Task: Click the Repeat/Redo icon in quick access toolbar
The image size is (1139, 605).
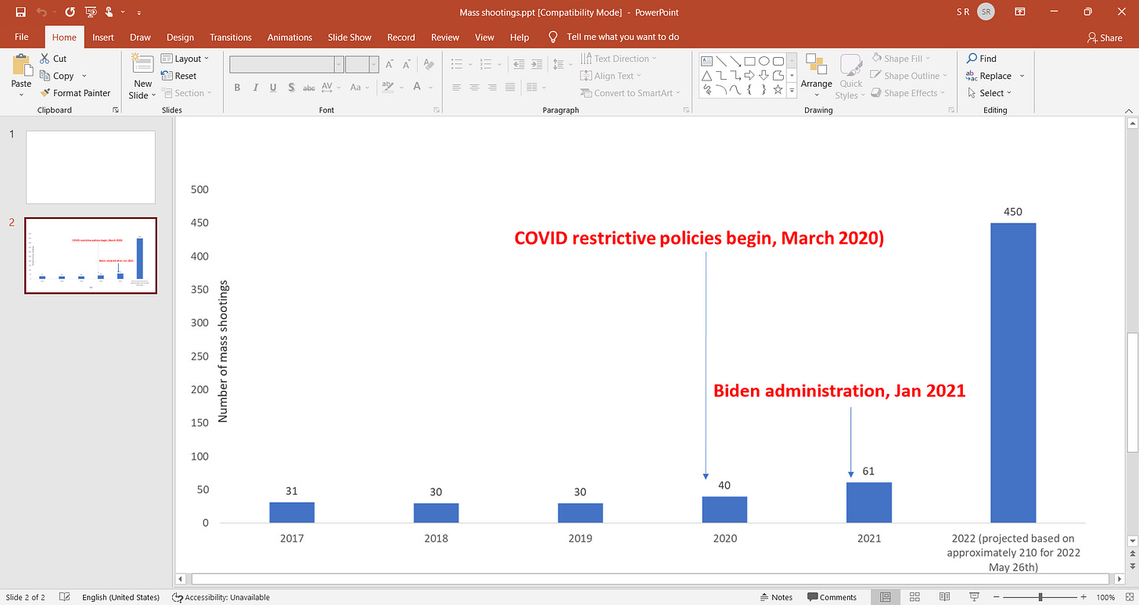Action: 70,12
